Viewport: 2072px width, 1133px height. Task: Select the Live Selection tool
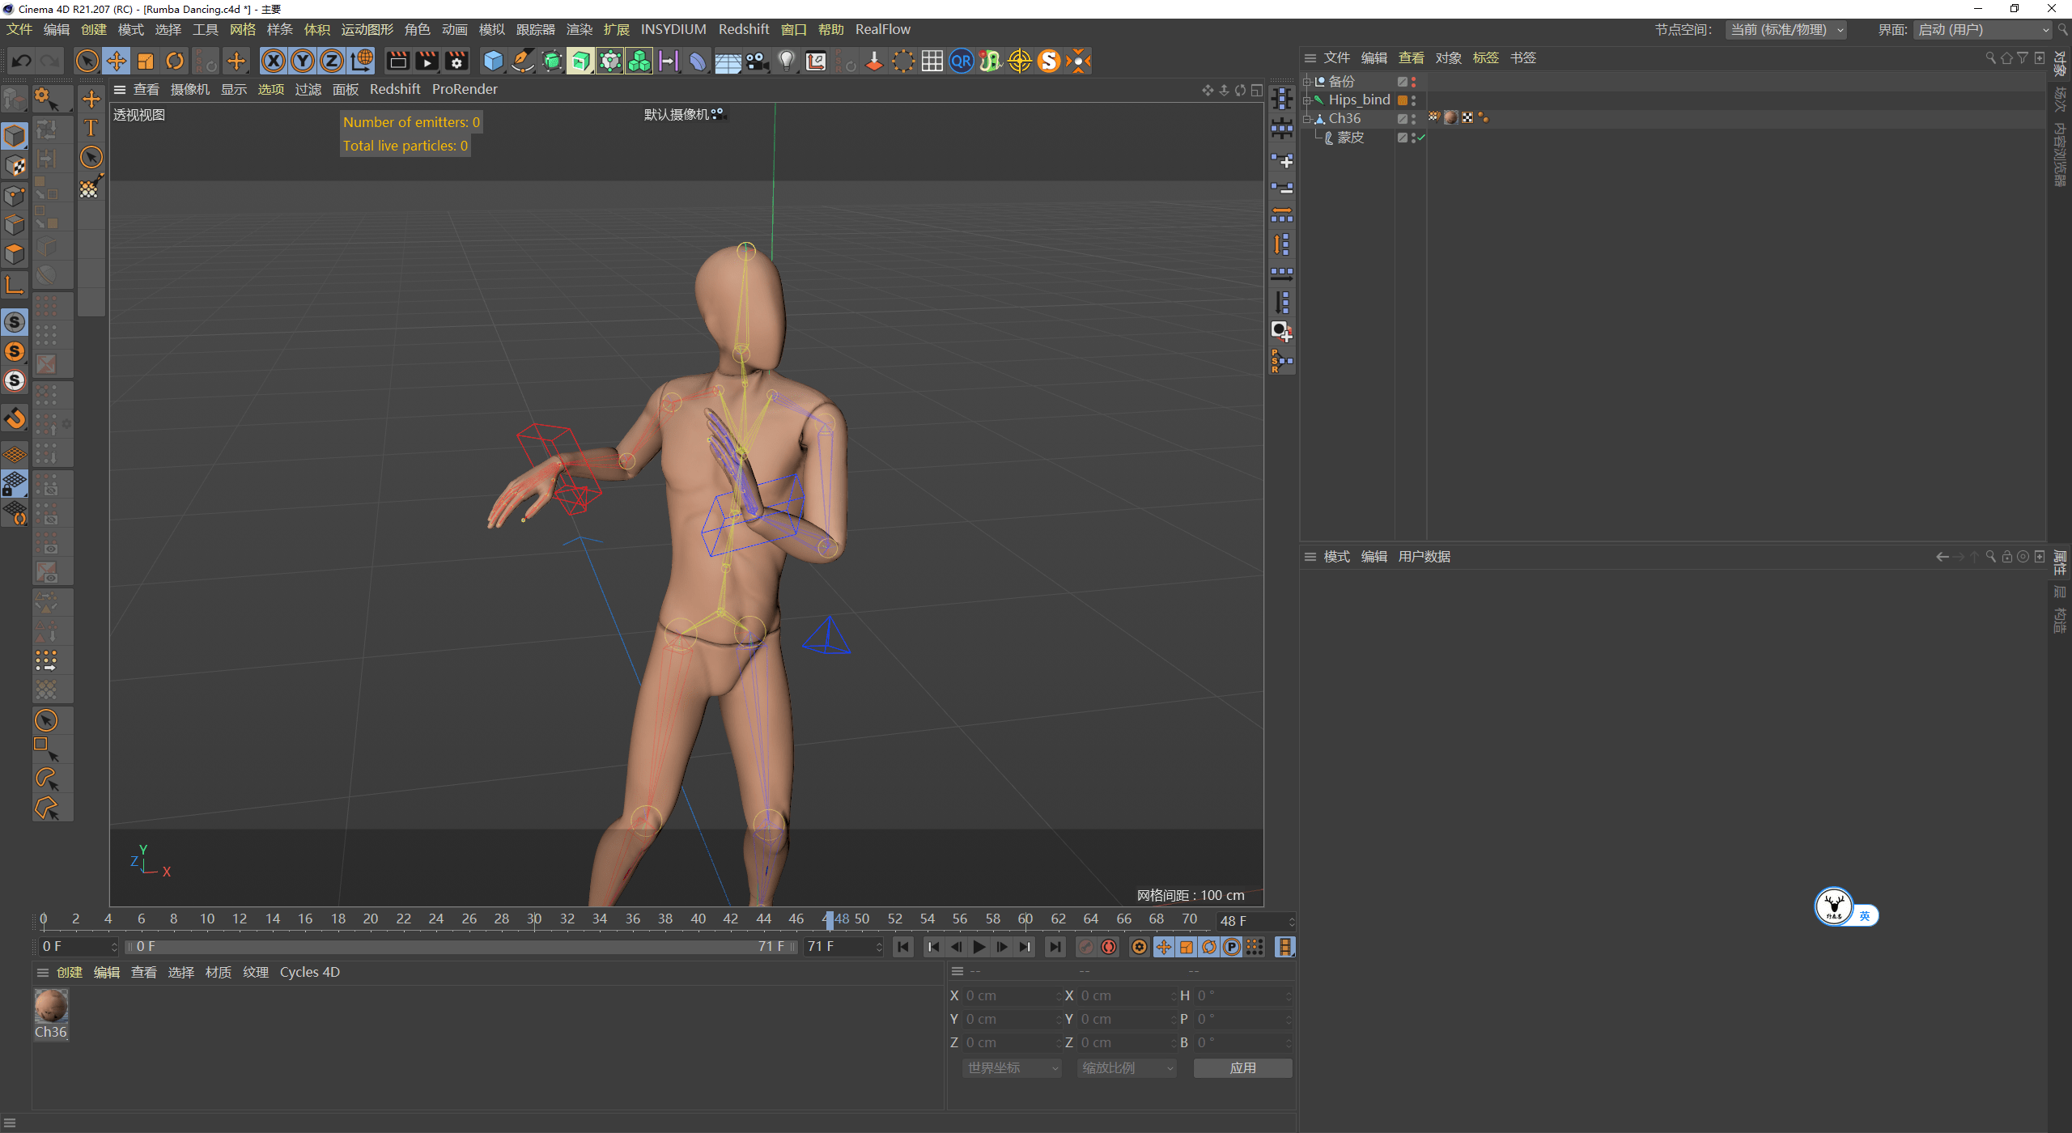coord(87,61)
